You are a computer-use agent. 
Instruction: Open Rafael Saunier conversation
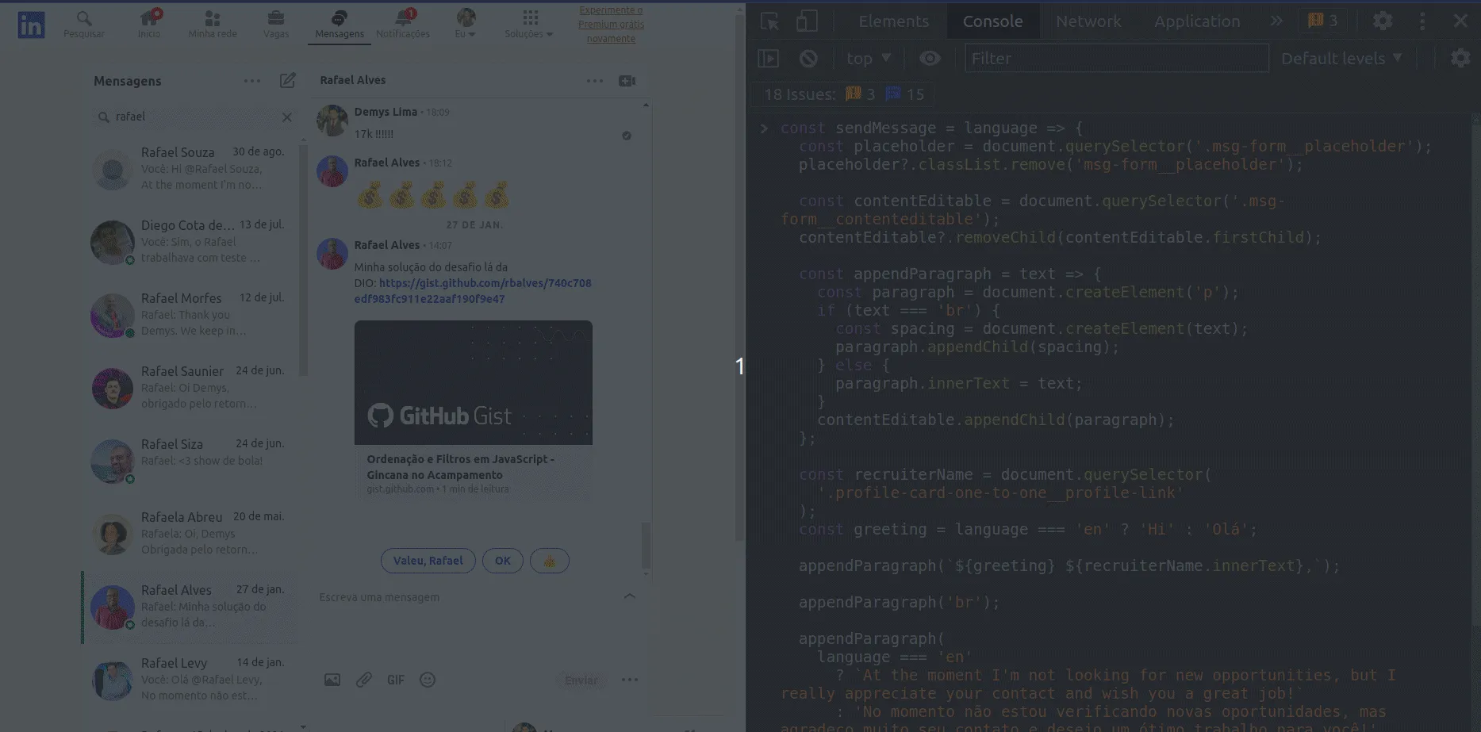pyautogui.click(x=190, y=387)
